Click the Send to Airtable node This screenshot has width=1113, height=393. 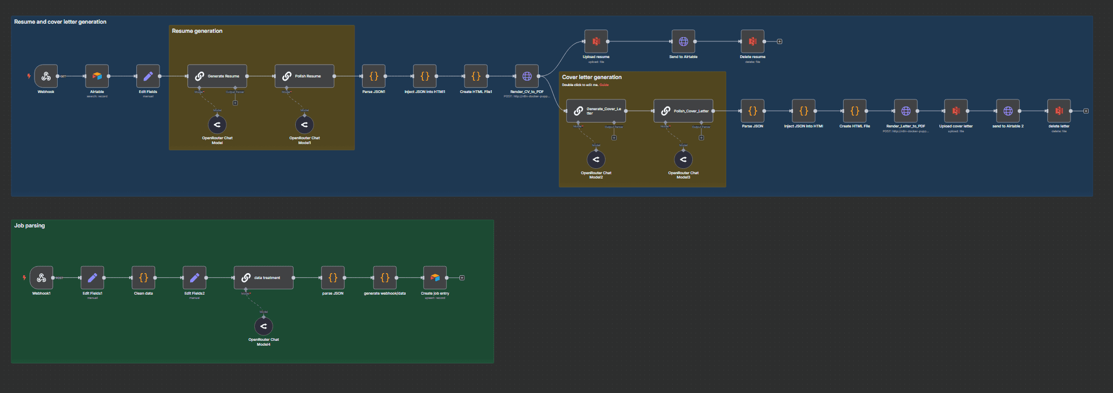(x=683, y=41)
